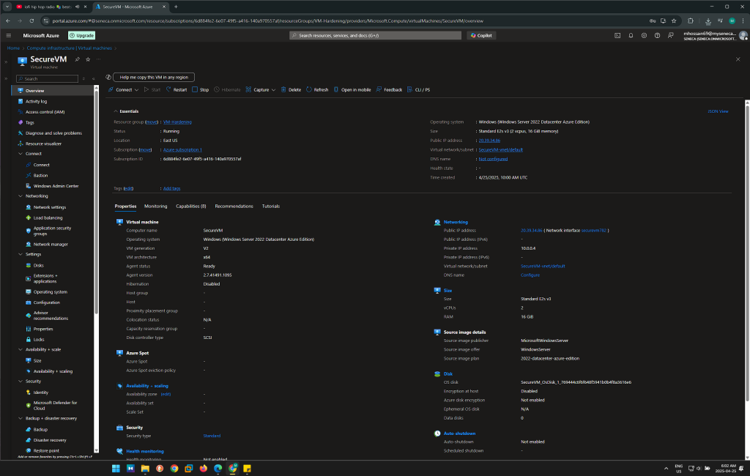
Task: Open Copilot from the top bar
Action: coord(481,35)
